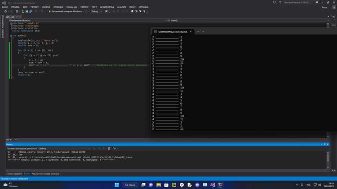The image size is (337, 189).
Task: Add a new terminal tab with plus
Action: 198,32
